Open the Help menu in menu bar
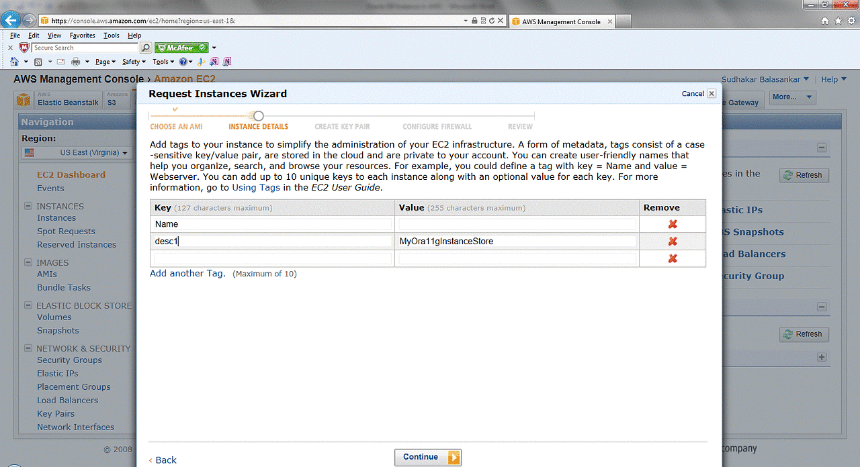 [x=134, y=36]
